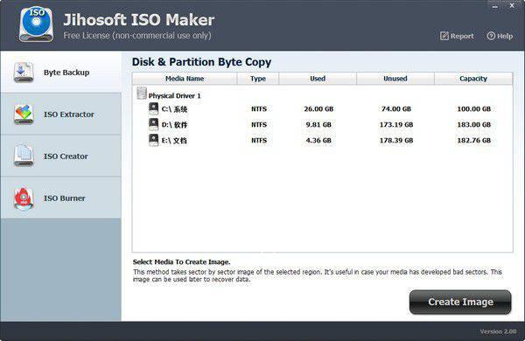This screenshot has height=341, width=525.
Task: Sort by Capacity column header
Action: pyautogui.click(x=473, y=79)
